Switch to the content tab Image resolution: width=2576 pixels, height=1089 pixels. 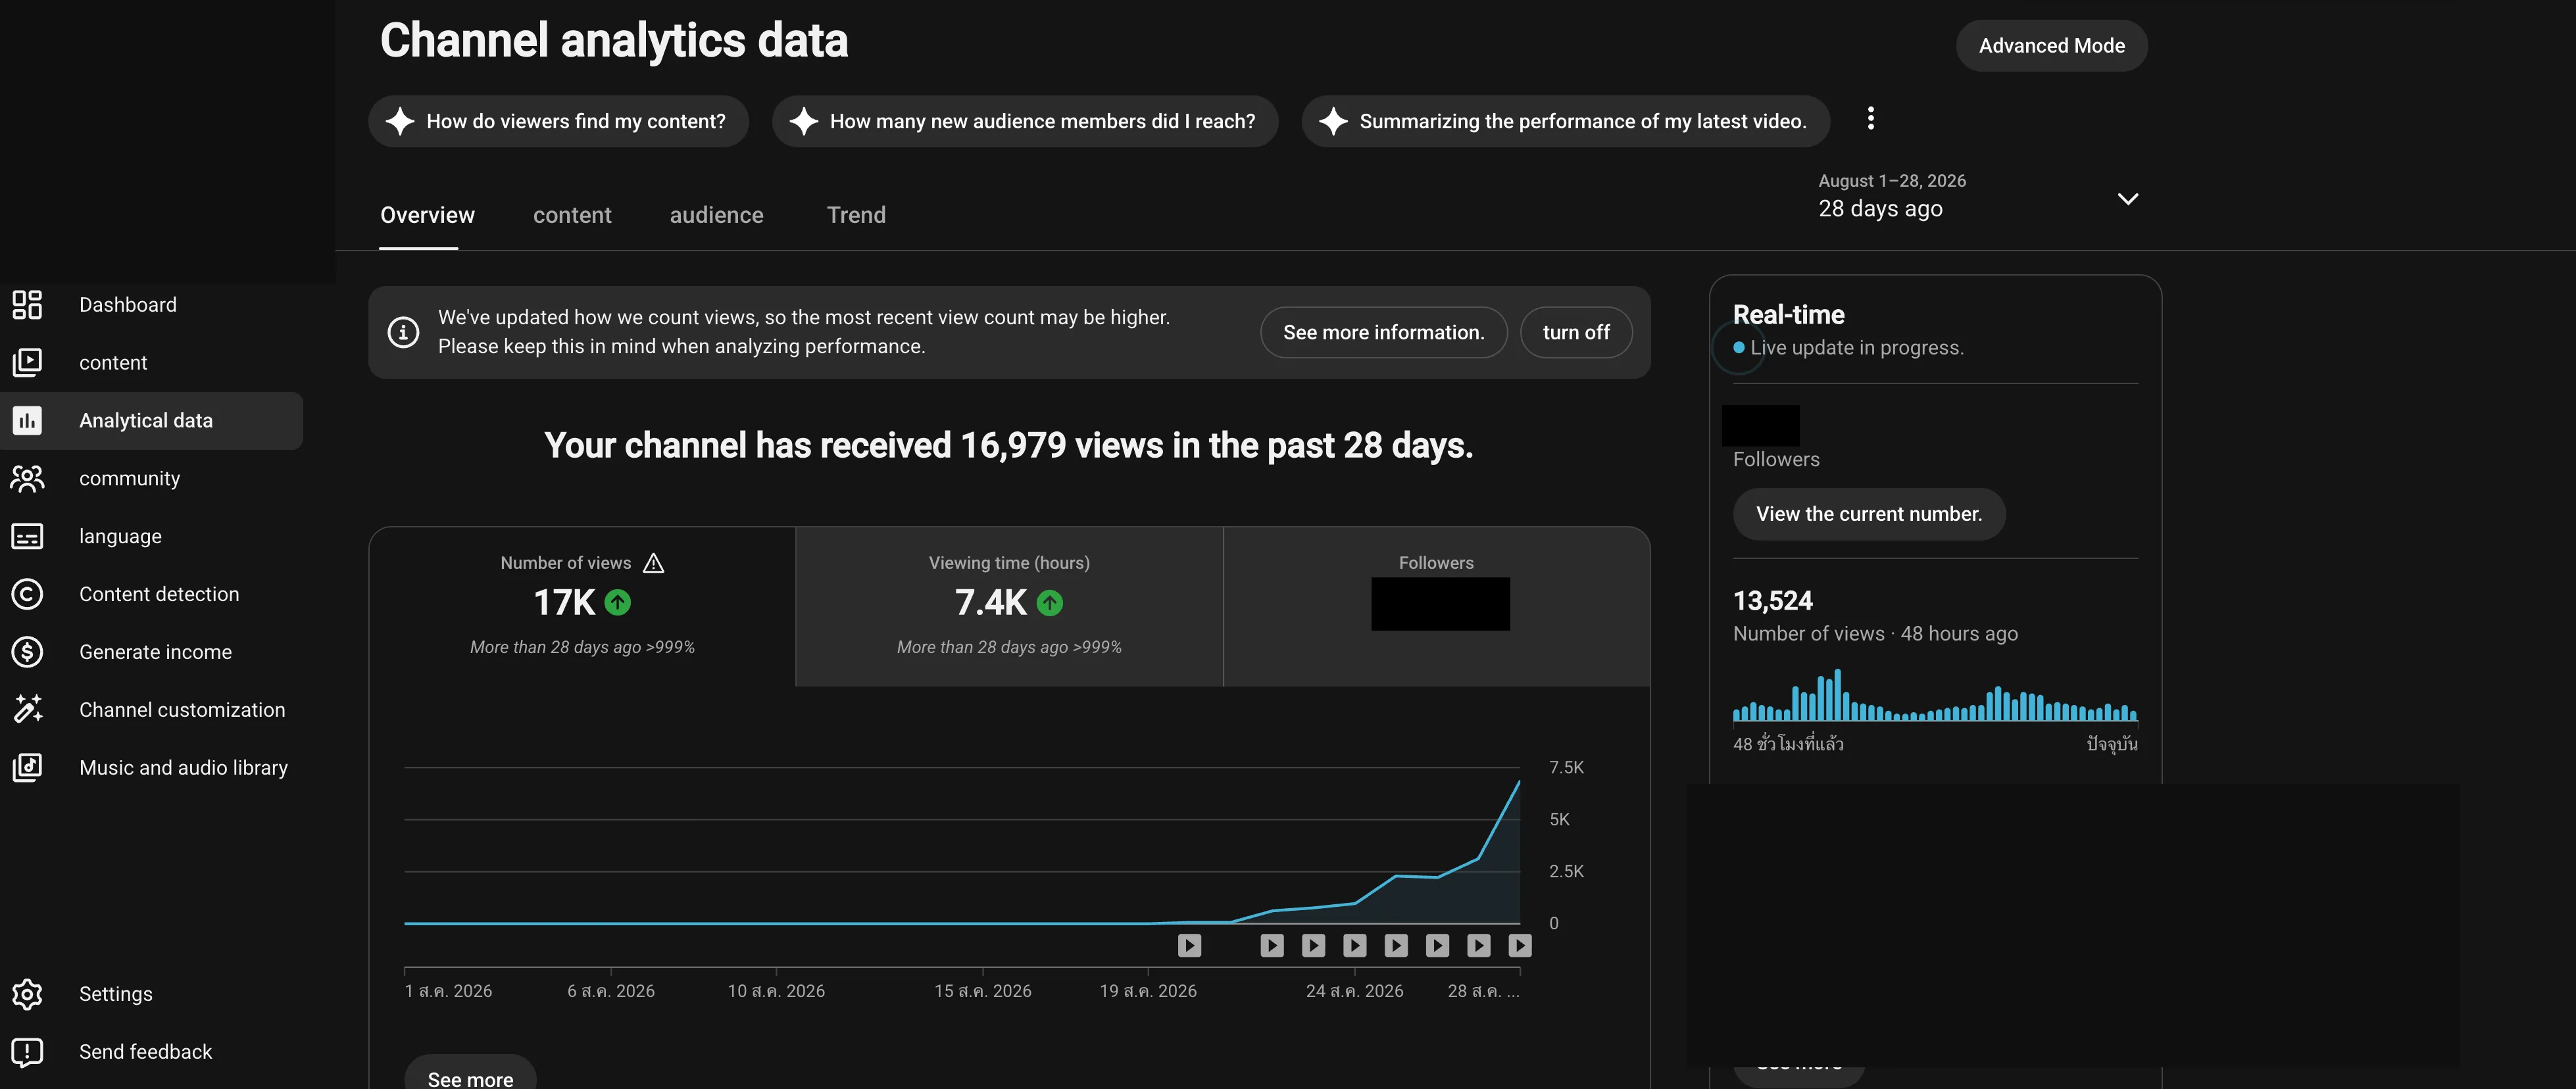(x=572, y=216)
